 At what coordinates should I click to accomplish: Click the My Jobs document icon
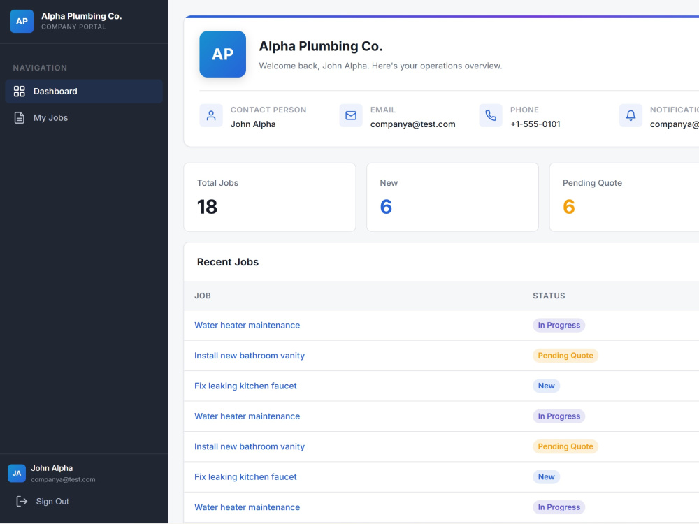[19, 118]
